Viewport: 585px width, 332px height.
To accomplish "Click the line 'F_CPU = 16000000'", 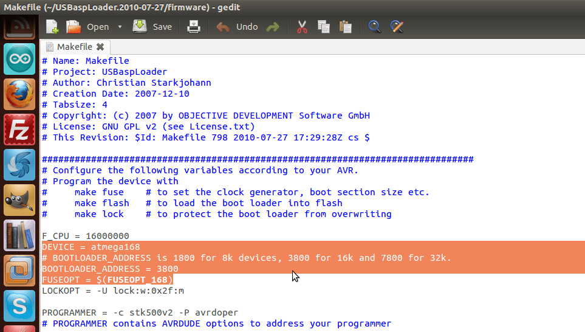I will point(86,236).
